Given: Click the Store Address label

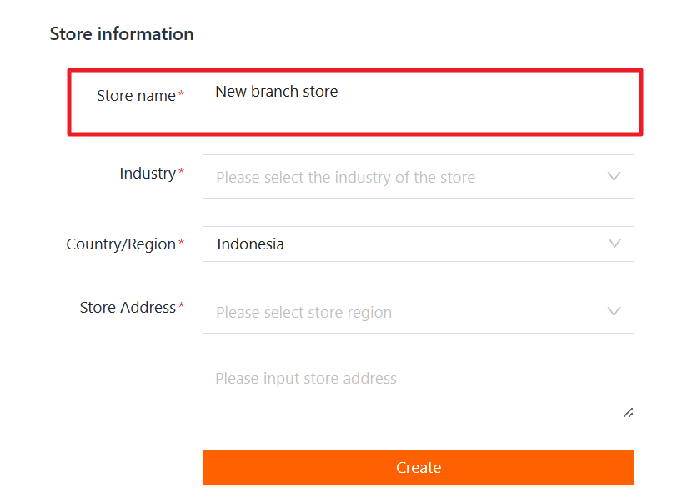Looking at the screenshot, I should point(128,308).
